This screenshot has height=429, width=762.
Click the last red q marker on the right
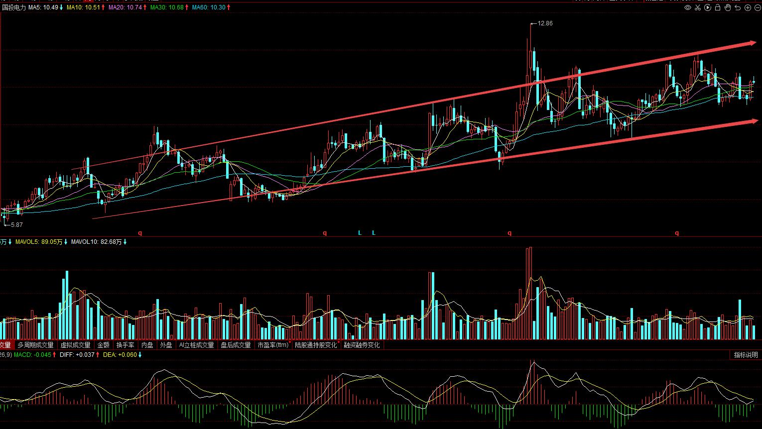(677, 233)
